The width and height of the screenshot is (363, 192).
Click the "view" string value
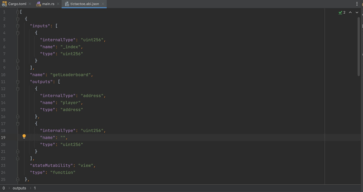click(x=86, y=165)
